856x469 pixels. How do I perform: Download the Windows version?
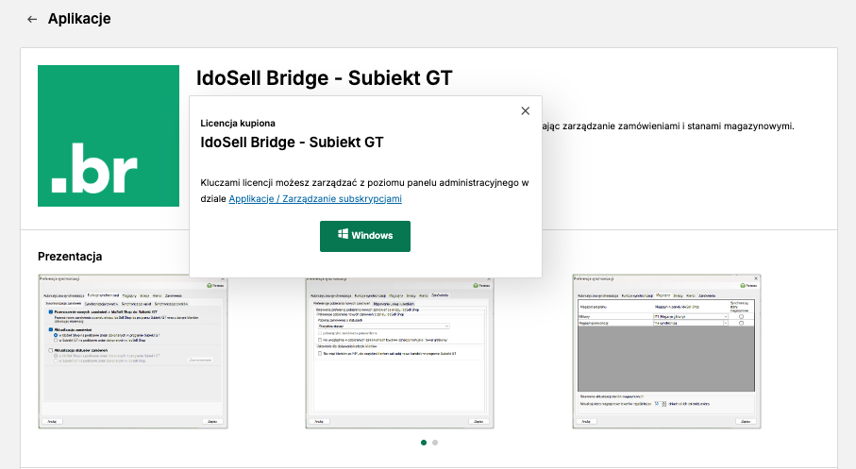point(364,236)
